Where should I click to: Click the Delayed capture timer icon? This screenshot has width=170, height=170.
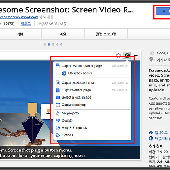64,73
